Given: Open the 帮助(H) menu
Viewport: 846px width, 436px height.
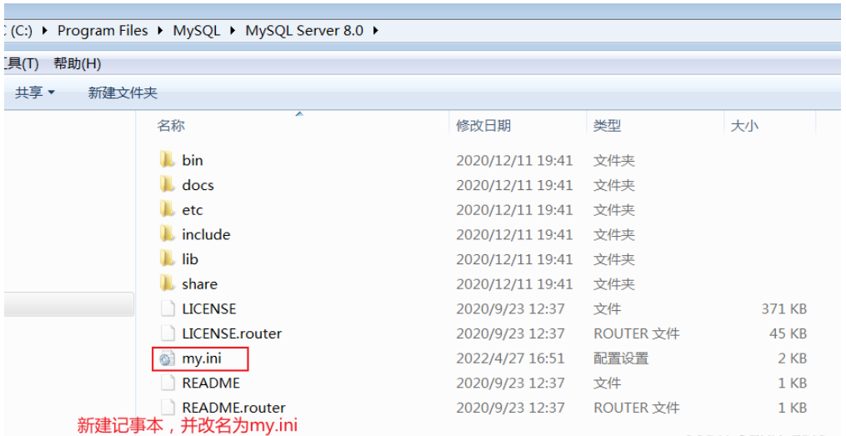Looking at the screenshot, I should 78,63.
